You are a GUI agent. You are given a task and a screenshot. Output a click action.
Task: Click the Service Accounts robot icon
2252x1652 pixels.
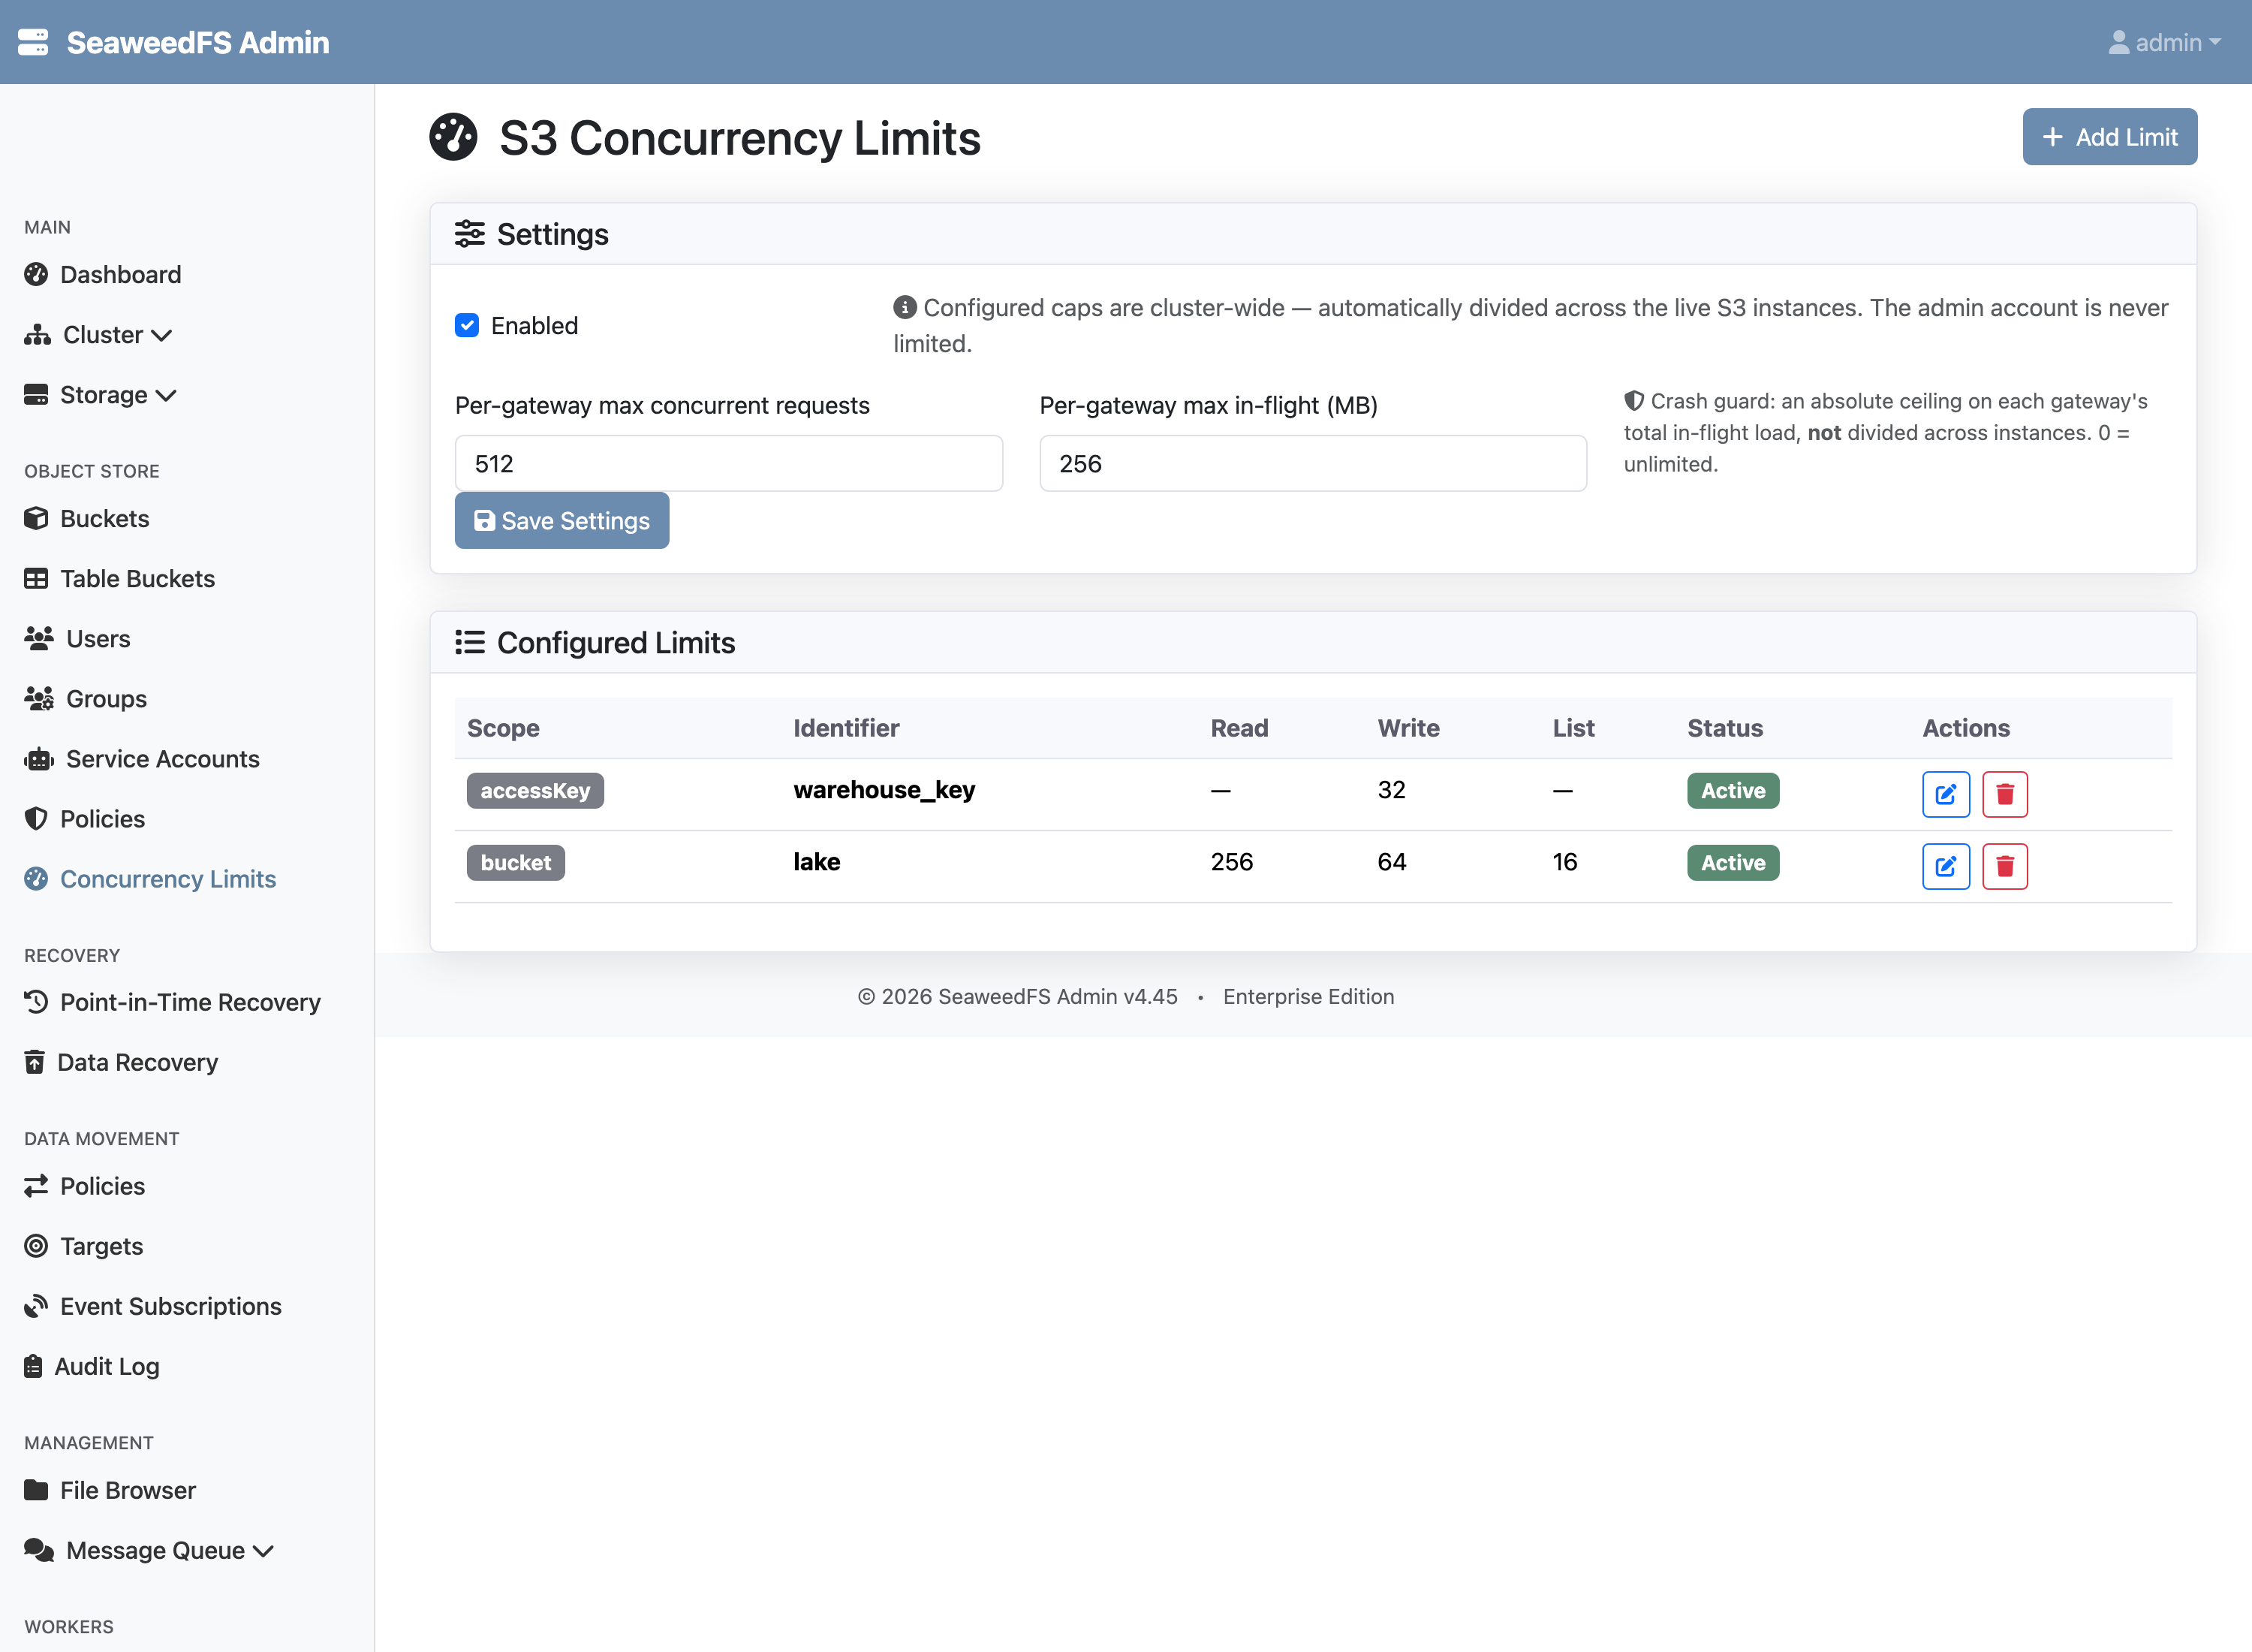(x=39, y=758)
